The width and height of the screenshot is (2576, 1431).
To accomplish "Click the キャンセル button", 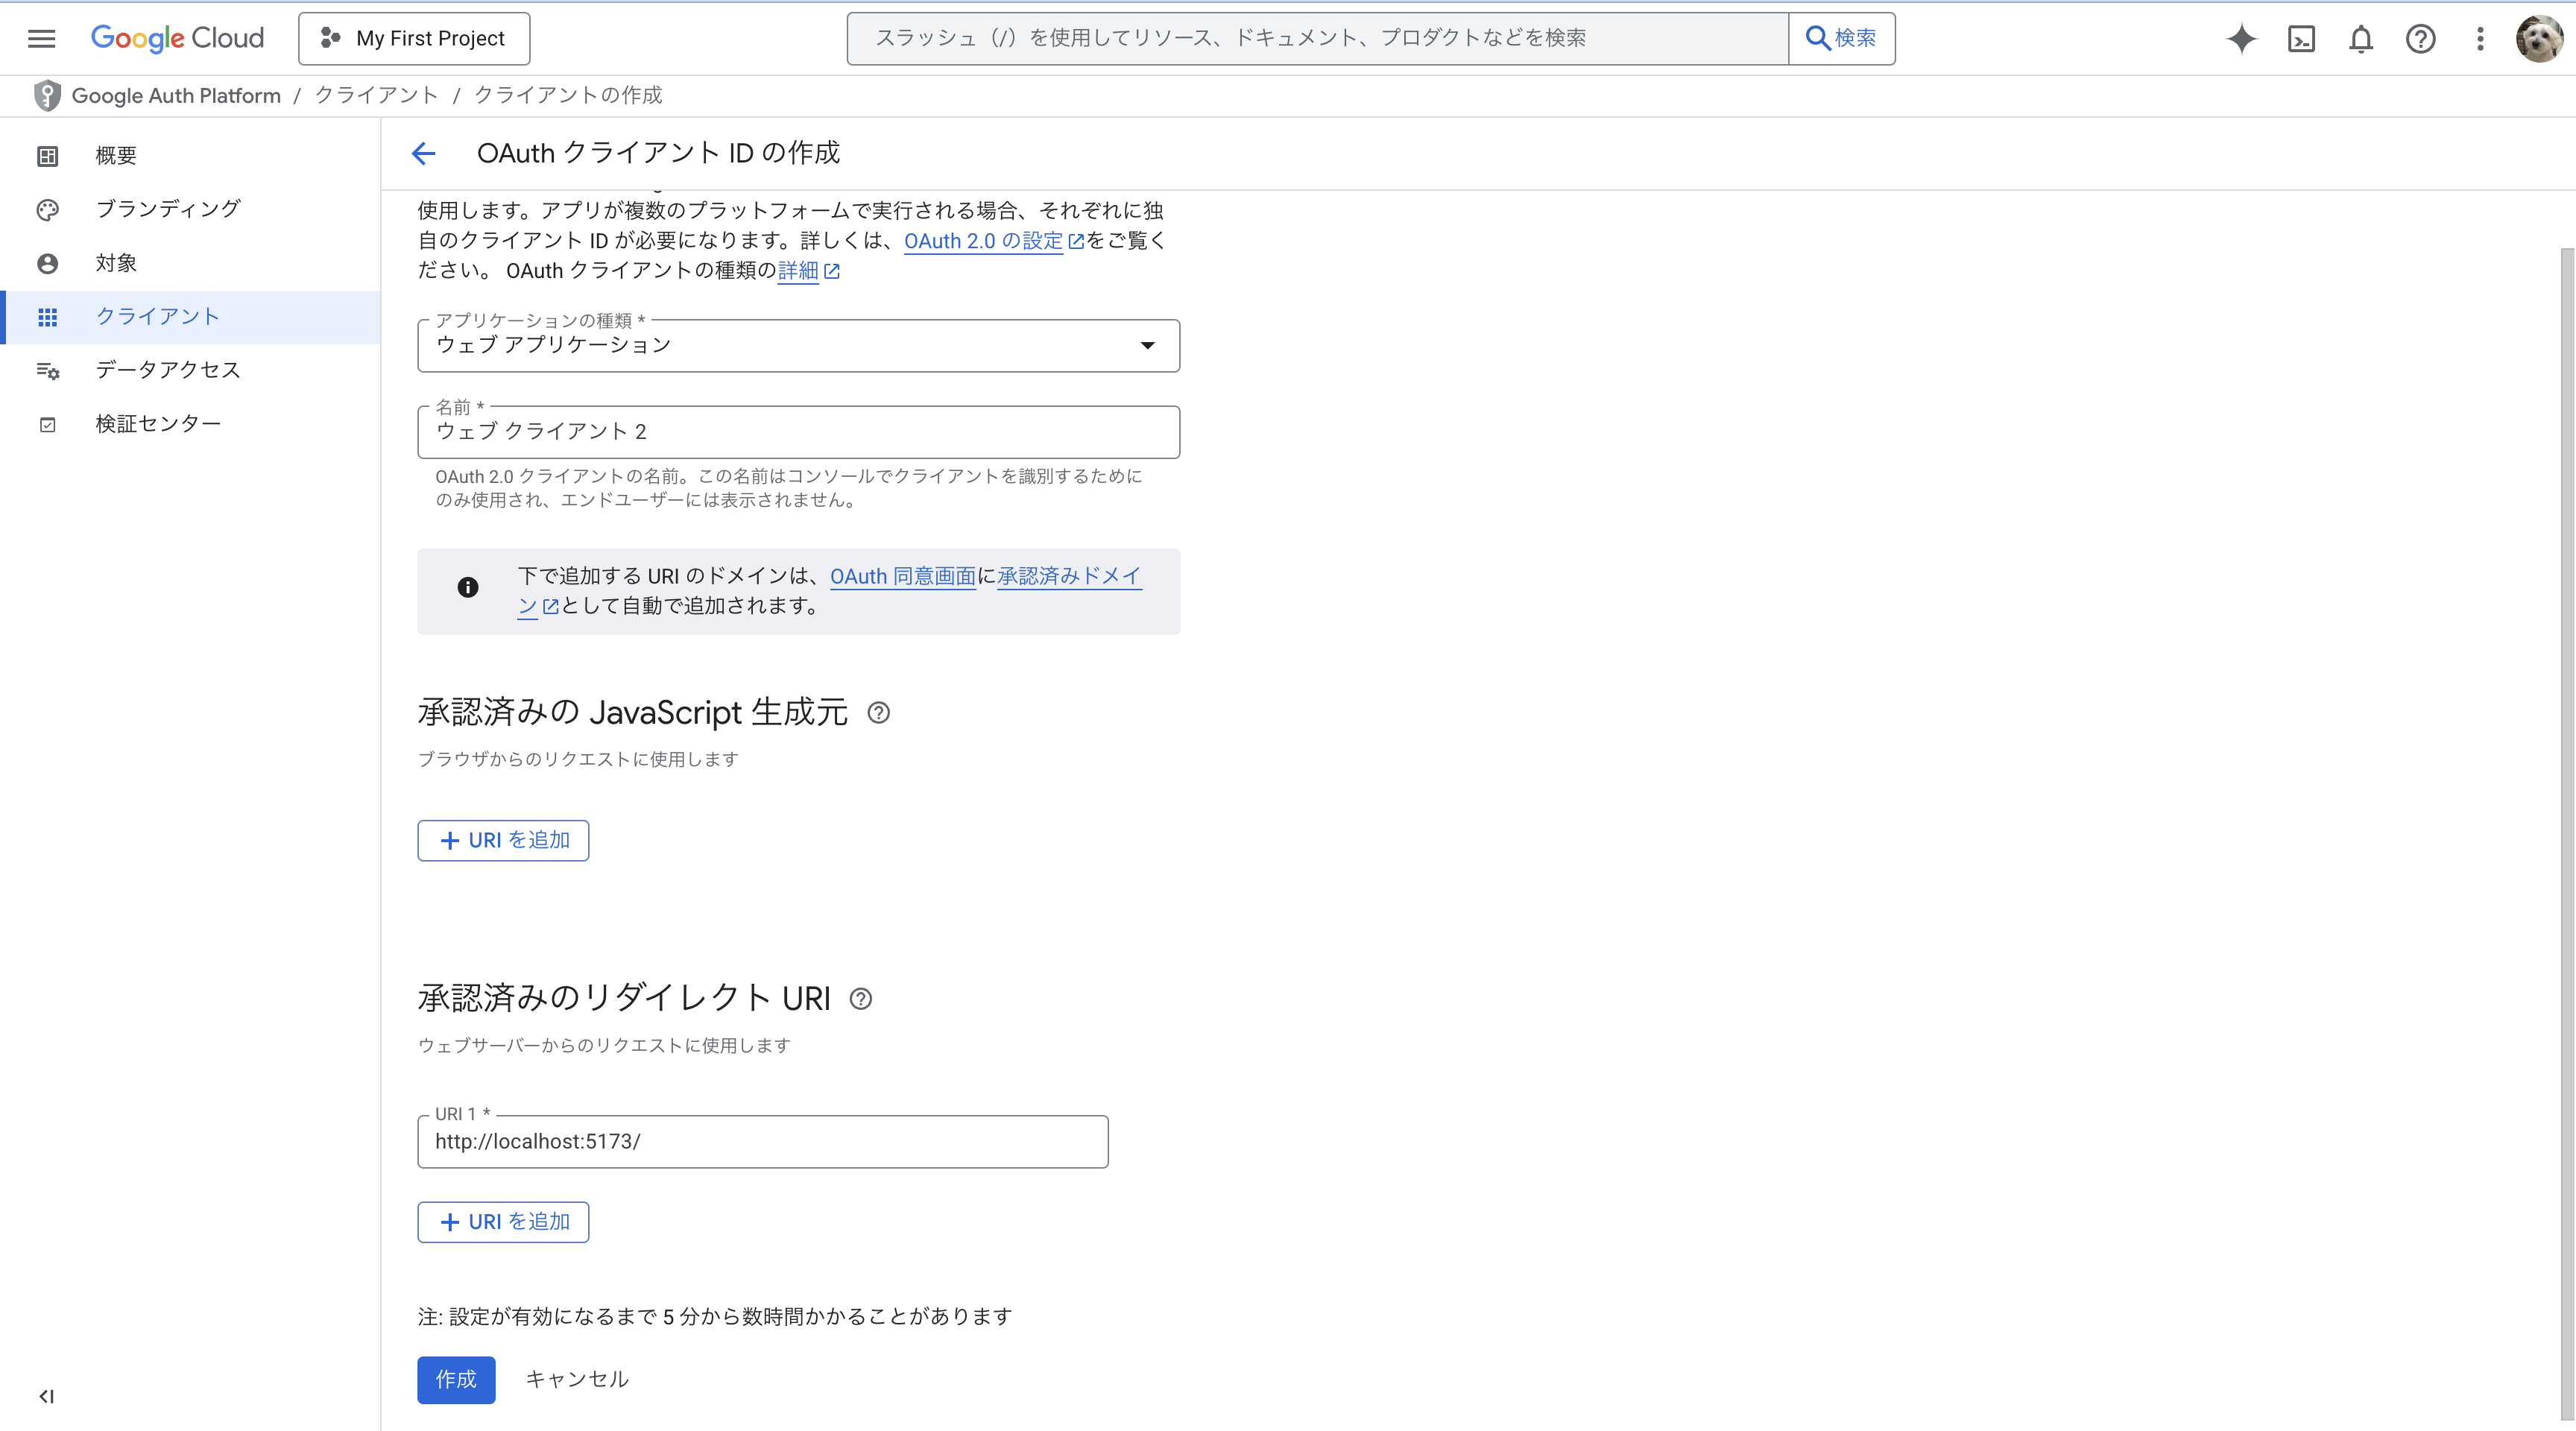I will (577, 1380).
